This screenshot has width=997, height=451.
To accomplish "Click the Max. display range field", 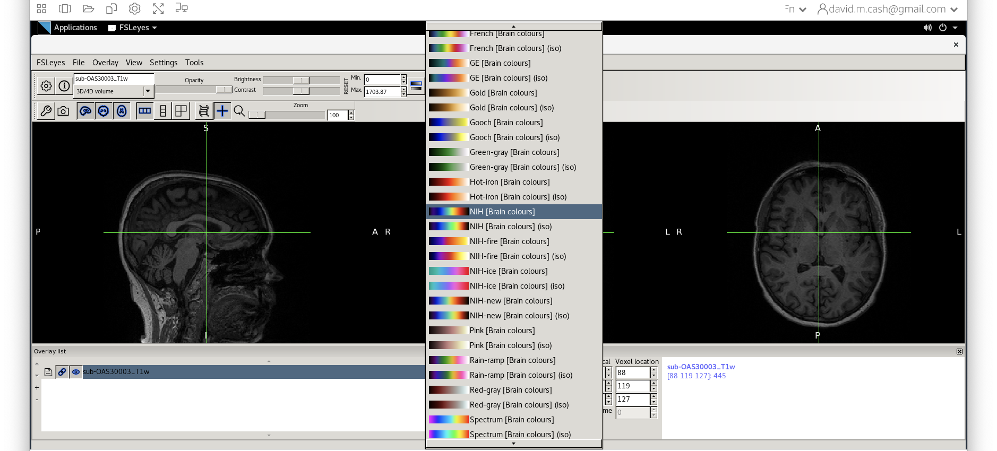I will tap(382, 92).
